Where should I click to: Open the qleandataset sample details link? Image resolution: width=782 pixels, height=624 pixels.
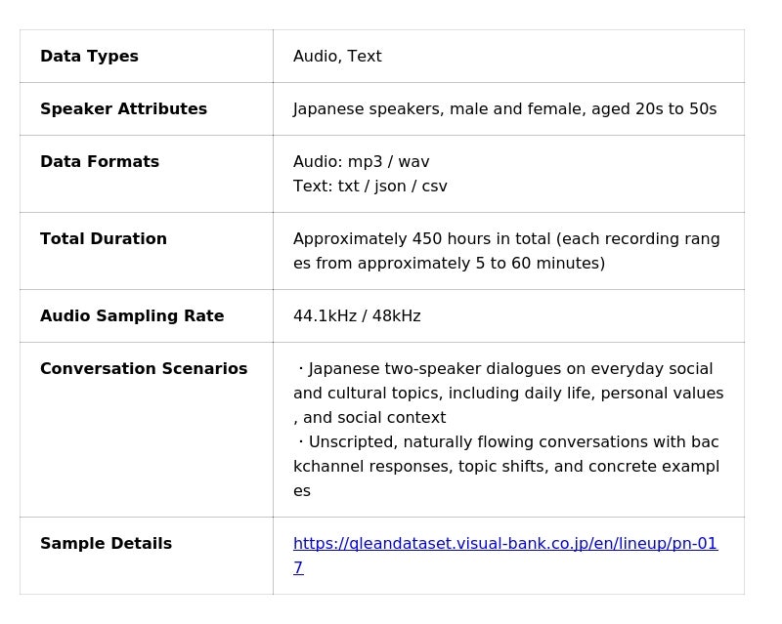point(504,544)
